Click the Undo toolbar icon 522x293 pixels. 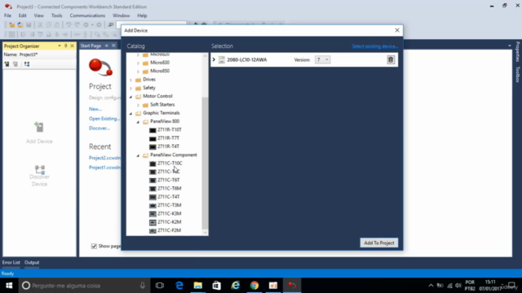tap(69, 25)
